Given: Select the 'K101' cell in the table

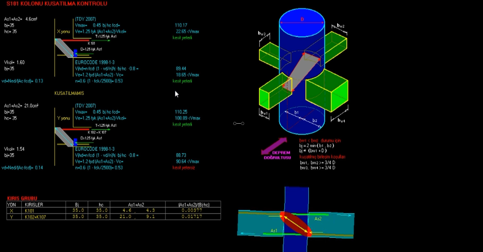Looking at the screenshot, I should [29, 211].
